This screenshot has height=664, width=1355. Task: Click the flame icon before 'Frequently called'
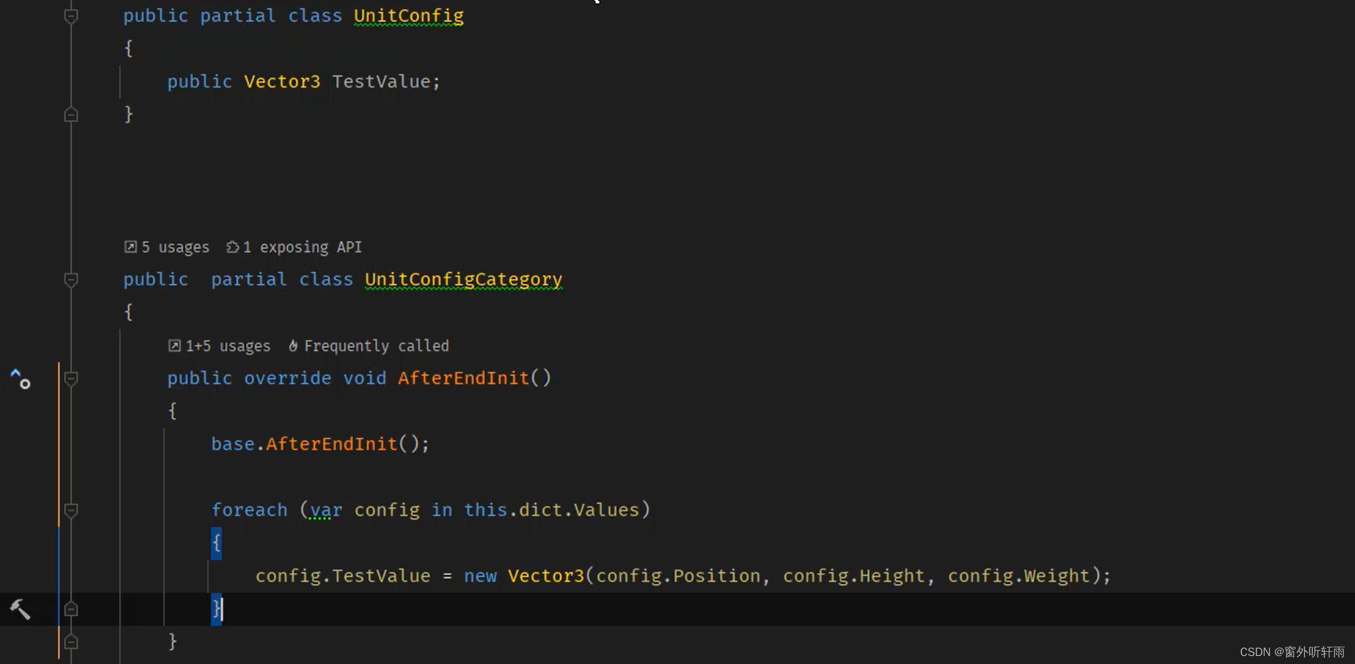point(293,345)
